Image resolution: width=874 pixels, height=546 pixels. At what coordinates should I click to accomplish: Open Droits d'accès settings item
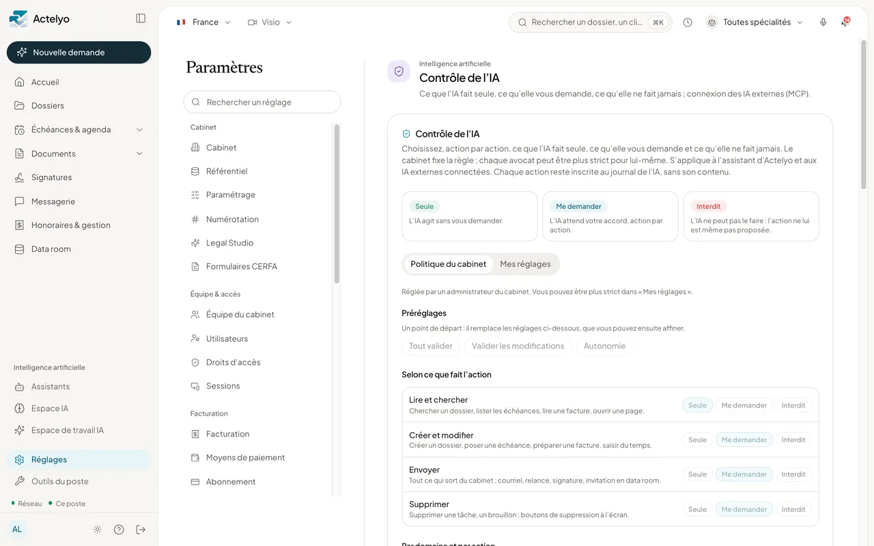pos(258,362)
